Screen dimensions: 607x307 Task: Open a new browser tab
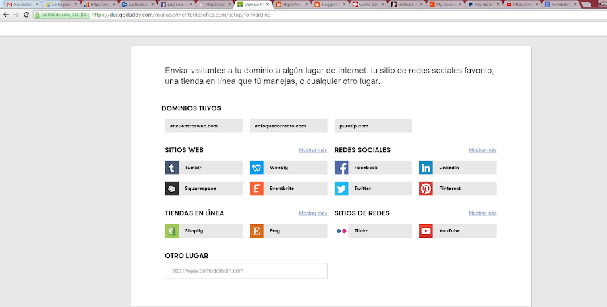[x=587, y=5]
